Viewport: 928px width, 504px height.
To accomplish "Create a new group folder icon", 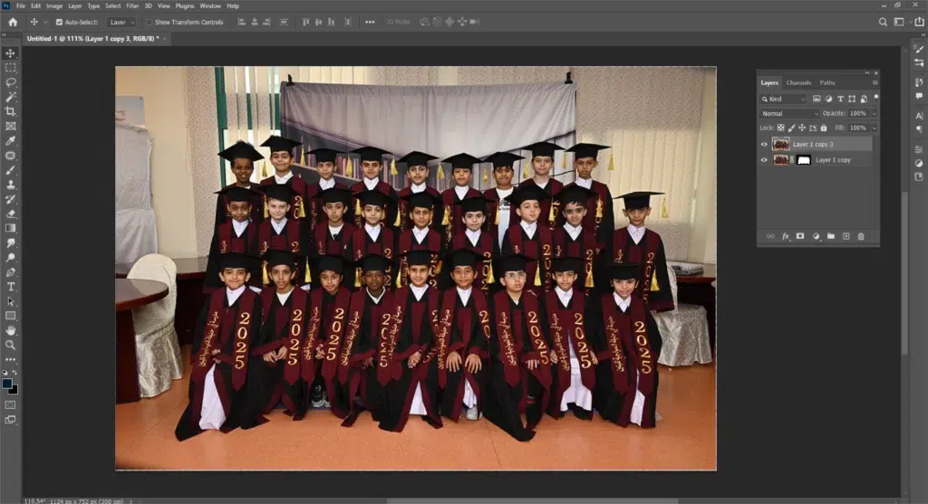I will (831, 236).
